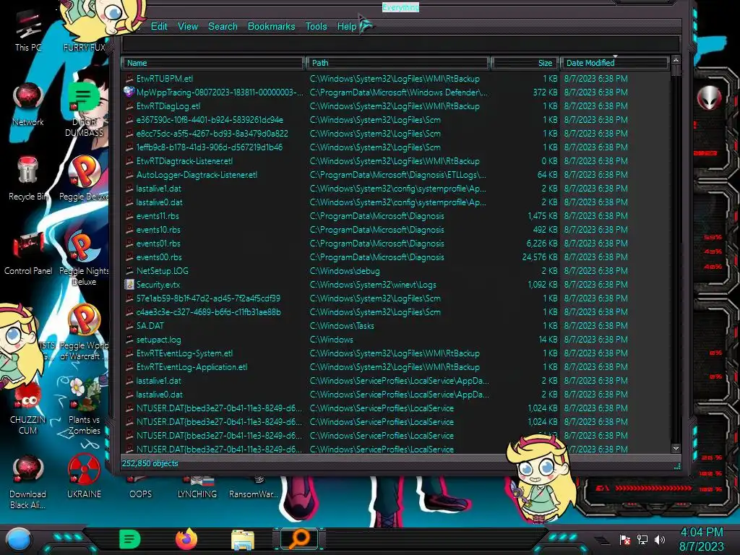
Task: Click the Start orb button
Action: point(19,539)
